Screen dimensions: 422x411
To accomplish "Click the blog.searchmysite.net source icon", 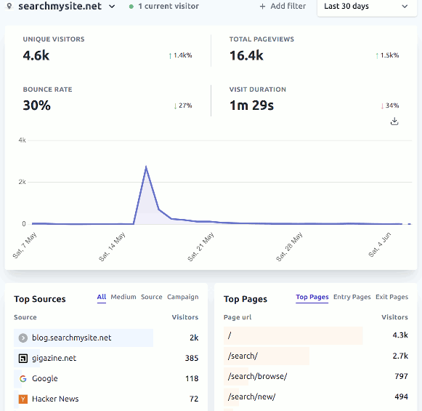I will click(x=23, y=338).
